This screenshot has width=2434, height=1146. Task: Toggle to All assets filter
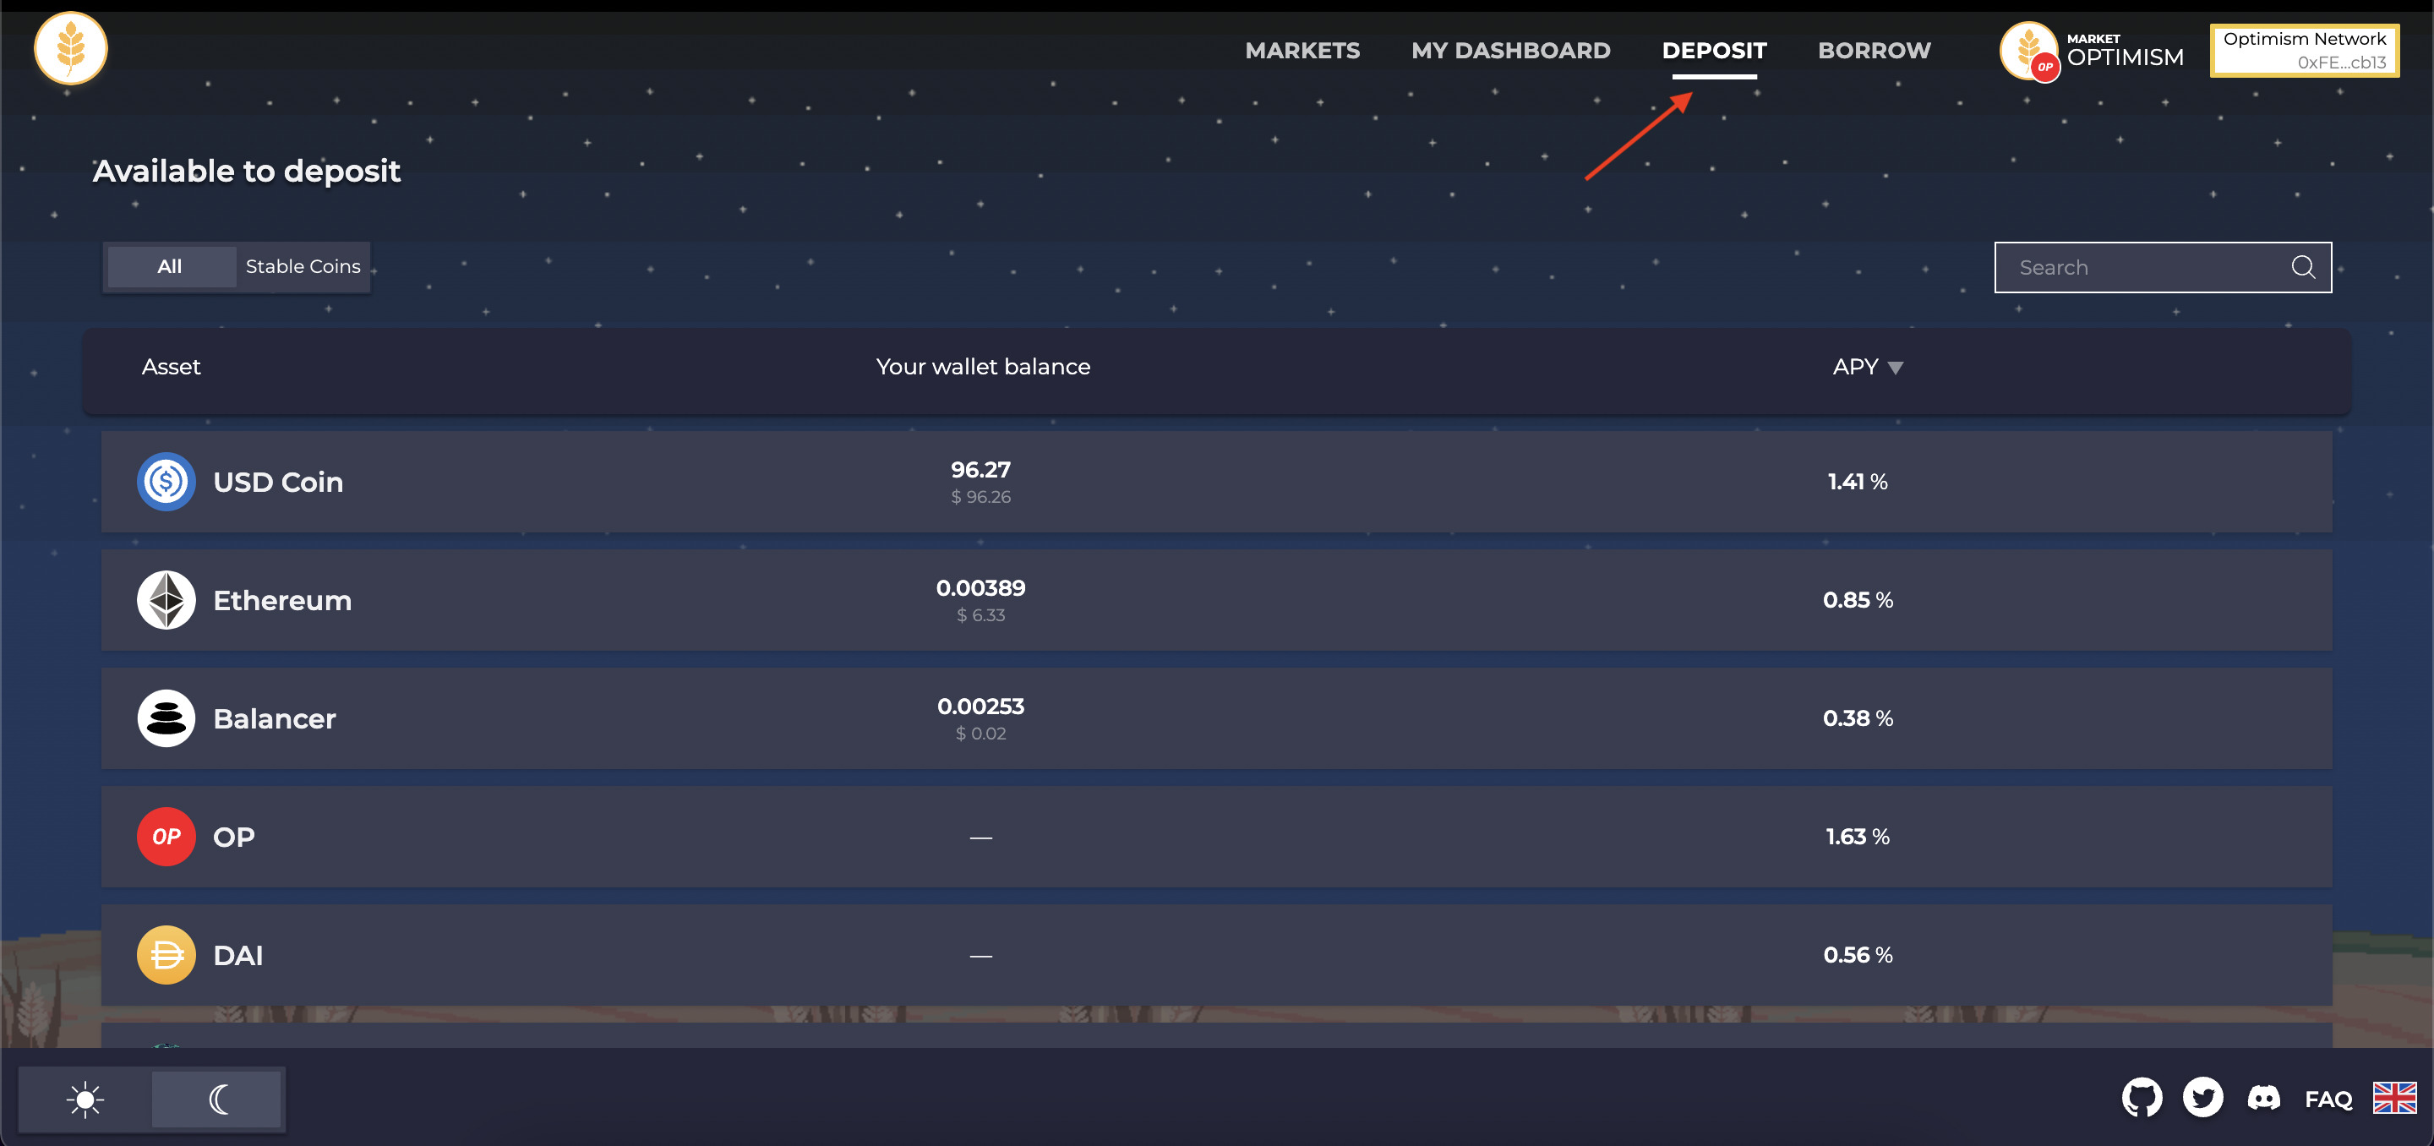pos(169,267)
